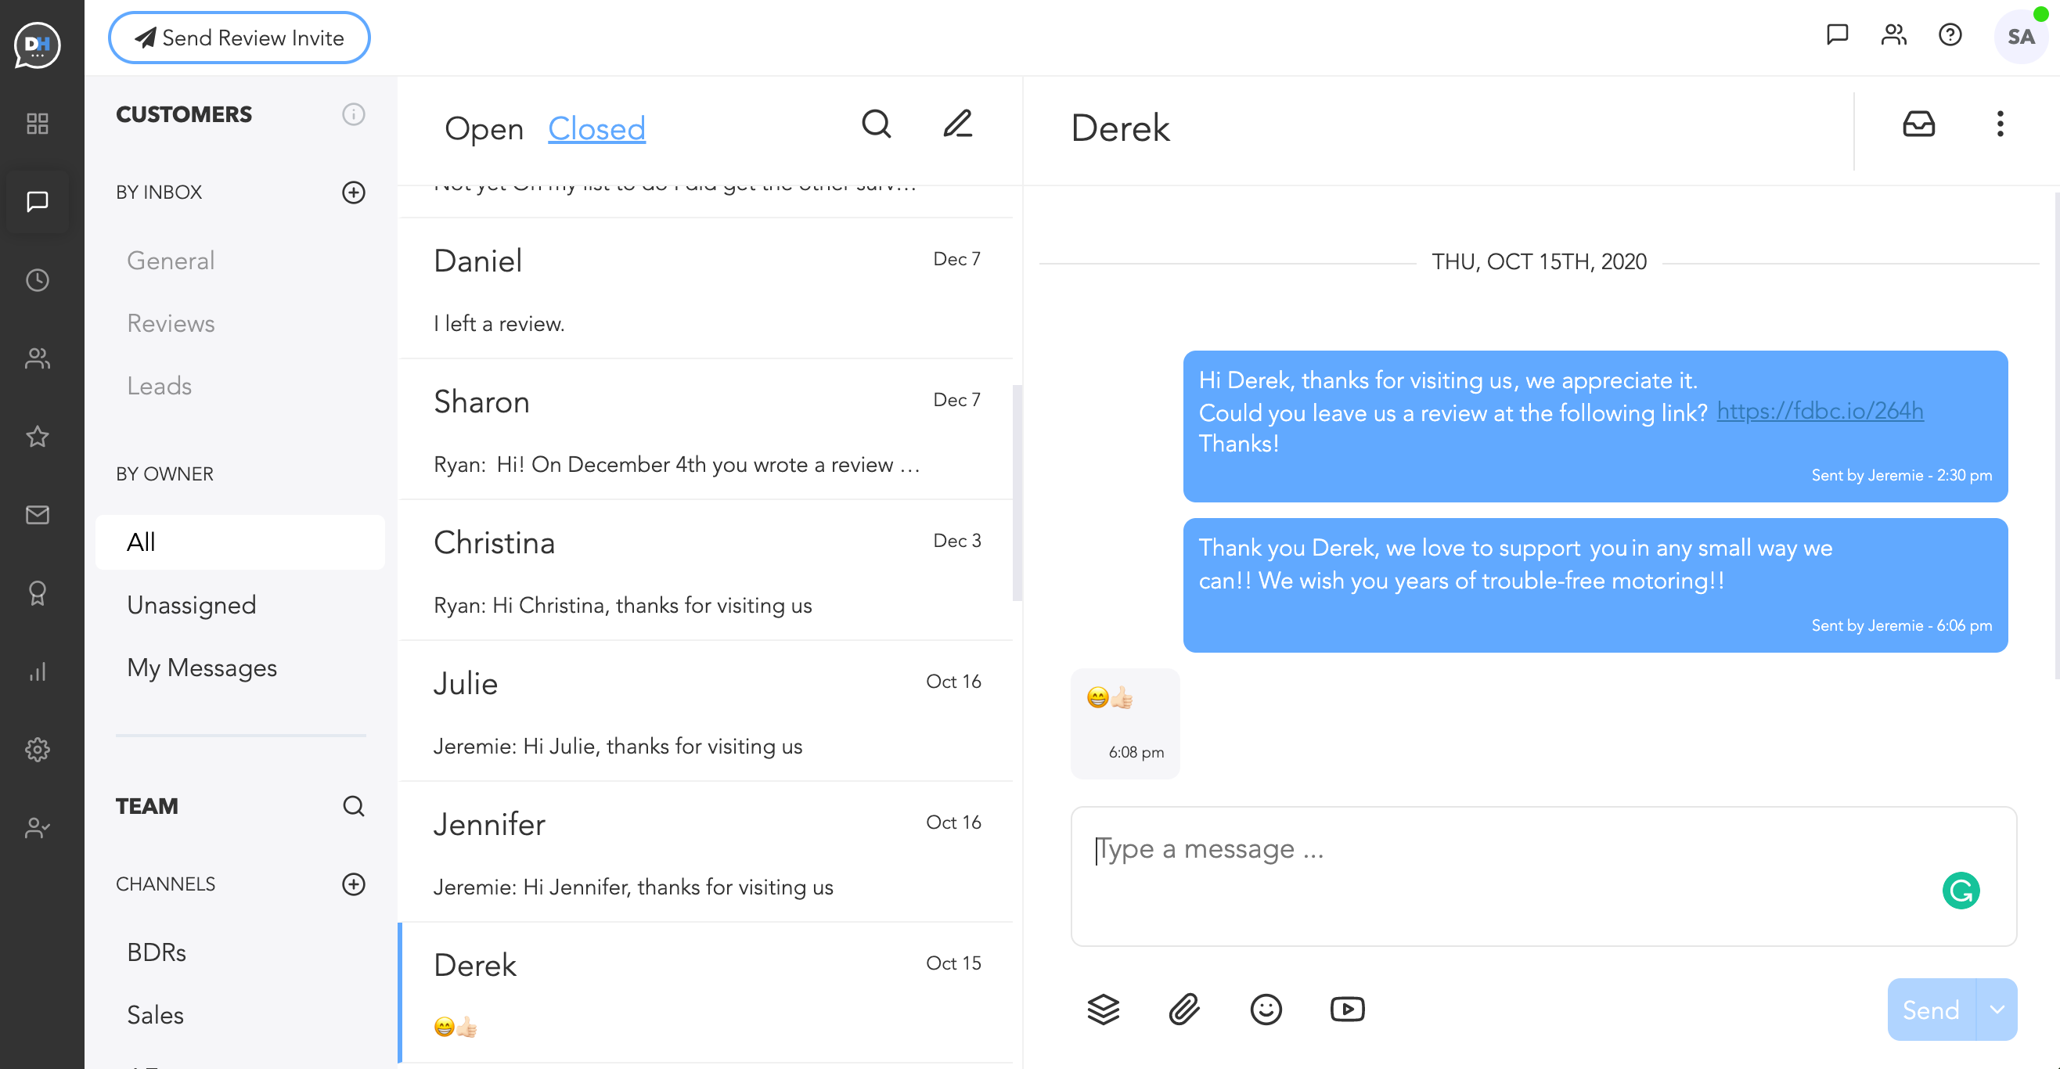The width and height of the screenshot is (2060, 1069).
Task: Search conversations with magnifier icon
Action: point(877,124)
